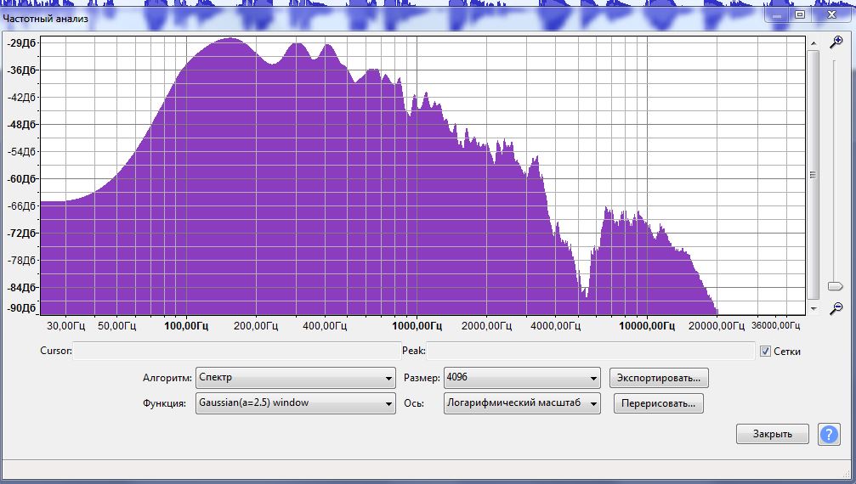Image resolution: width=856 pixels, height=484 pixels.
Task: Click the 50,00Гц axis label
Action: 116,326
